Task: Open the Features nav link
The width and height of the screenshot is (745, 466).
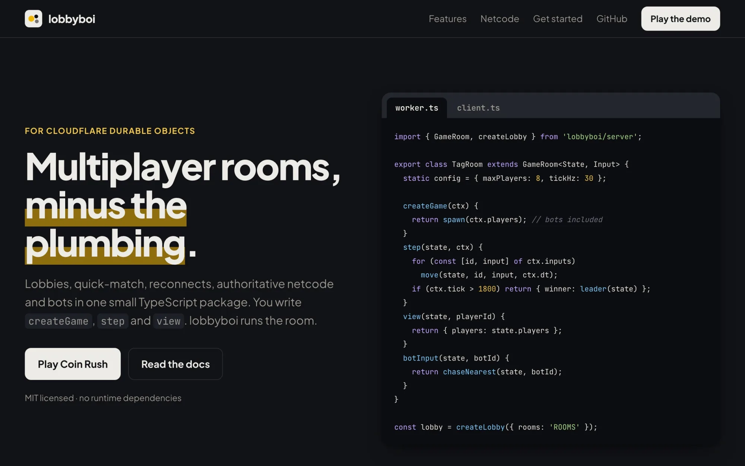Action: 447,19
